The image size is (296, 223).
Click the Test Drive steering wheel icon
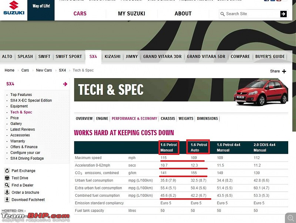click(x=7, y=178)
